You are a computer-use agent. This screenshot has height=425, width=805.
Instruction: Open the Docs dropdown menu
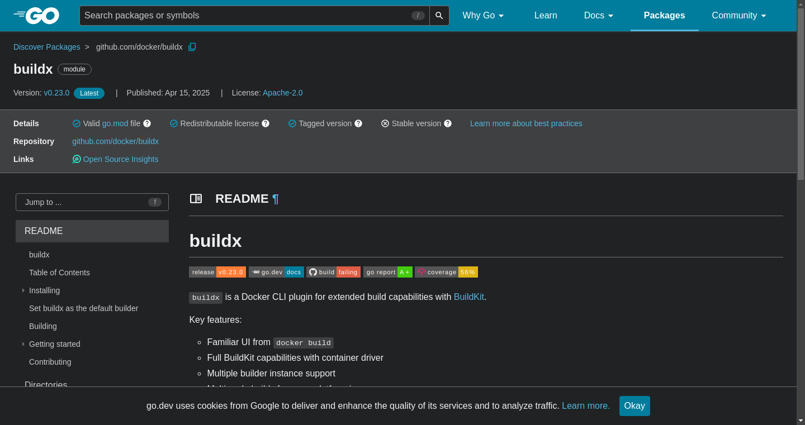click(599, 16)
